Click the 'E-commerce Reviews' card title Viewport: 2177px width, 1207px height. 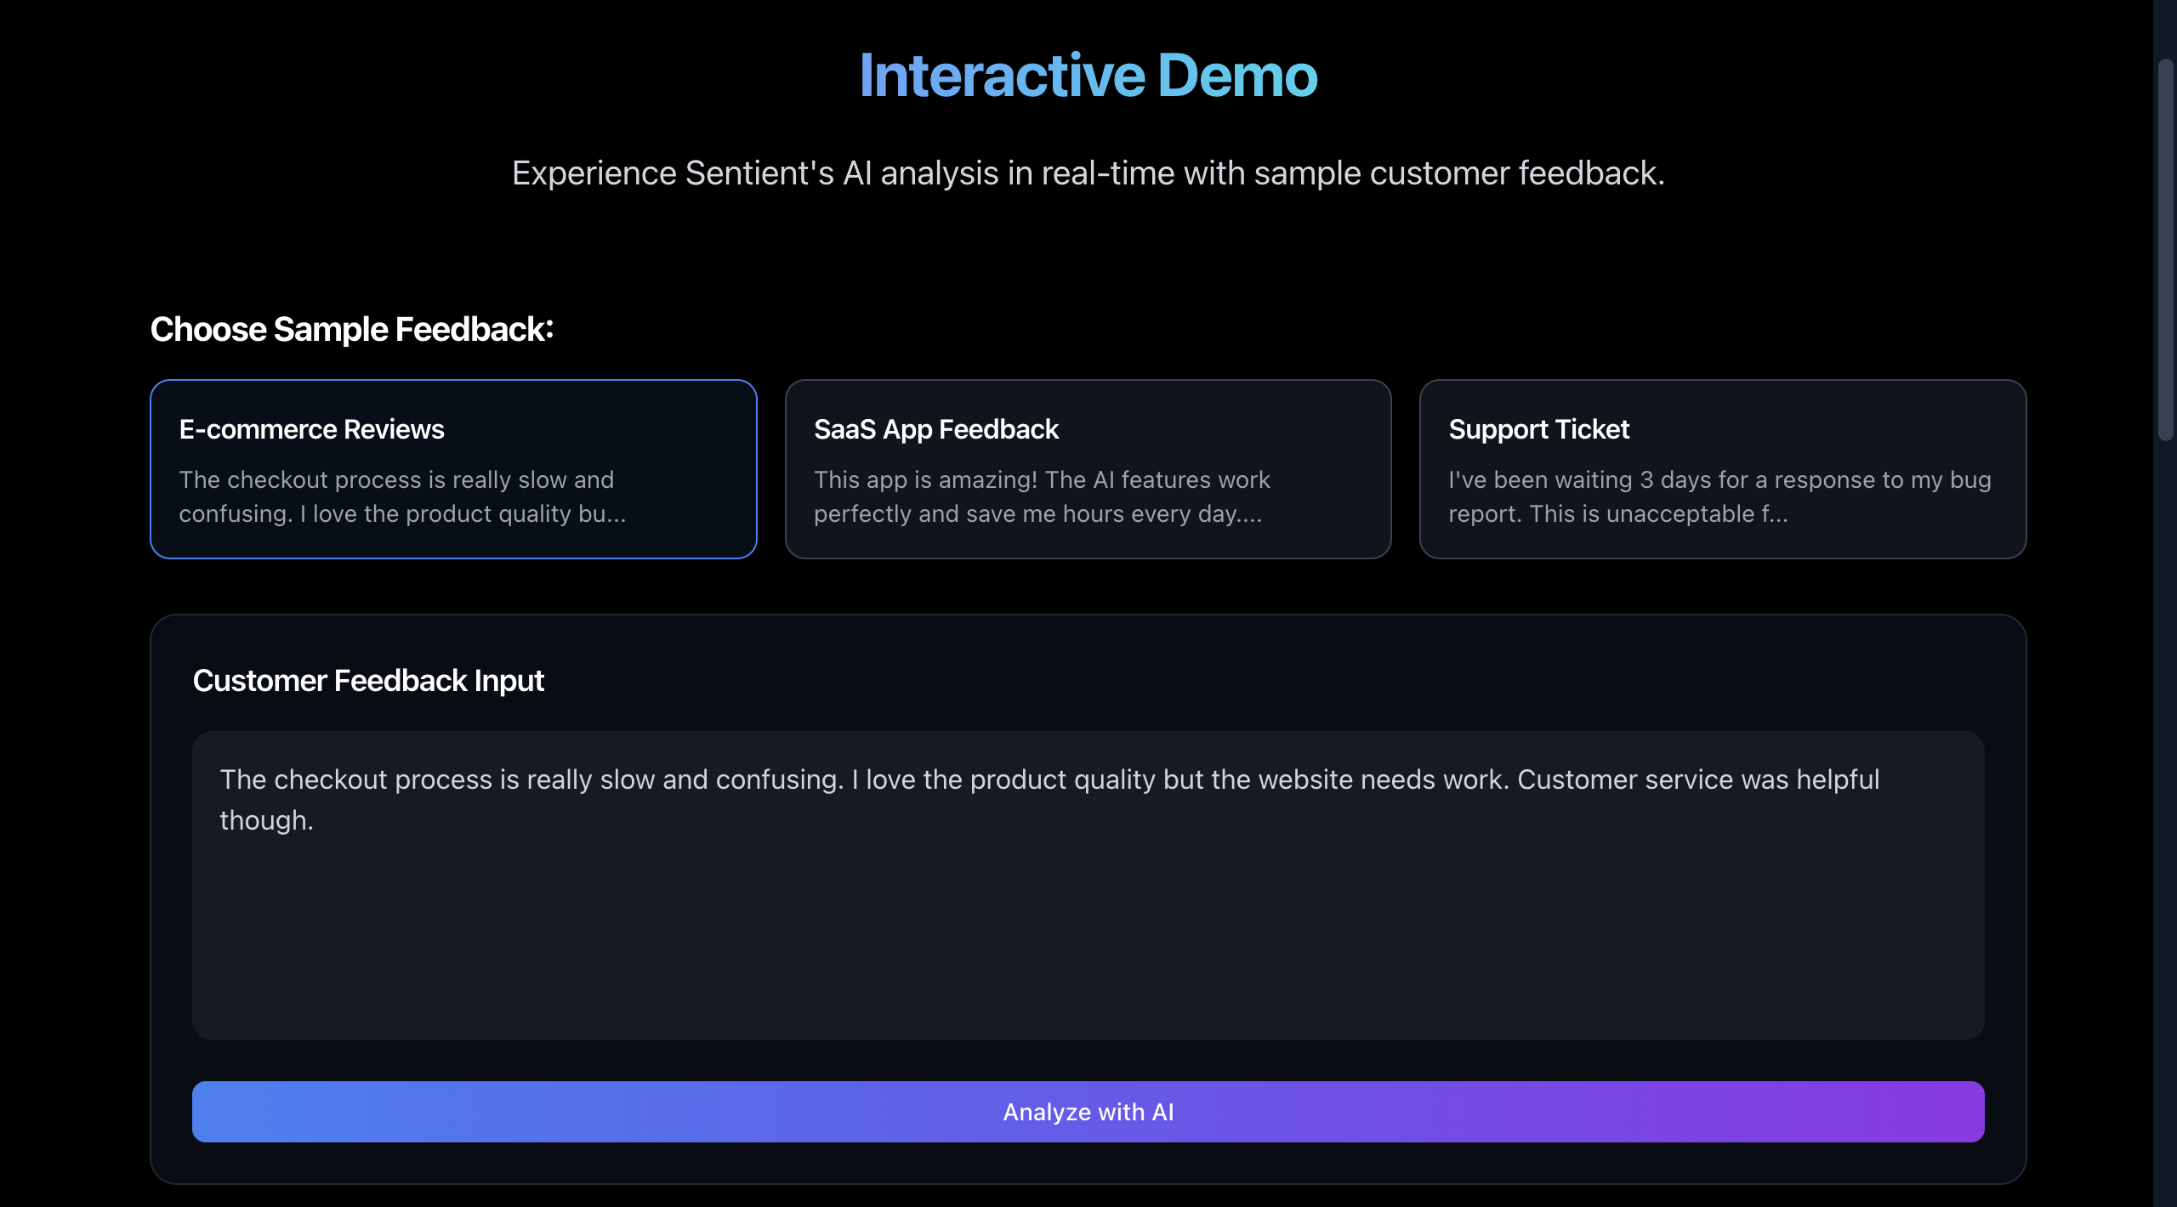tap(311, 429)
